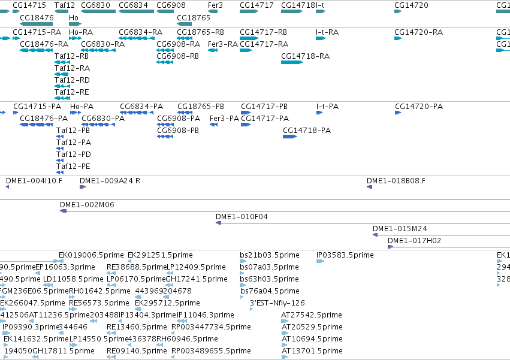Open transcript Taf12-RE label
Viewport: 510px width, 360px height.
click(x=71, y=92)
